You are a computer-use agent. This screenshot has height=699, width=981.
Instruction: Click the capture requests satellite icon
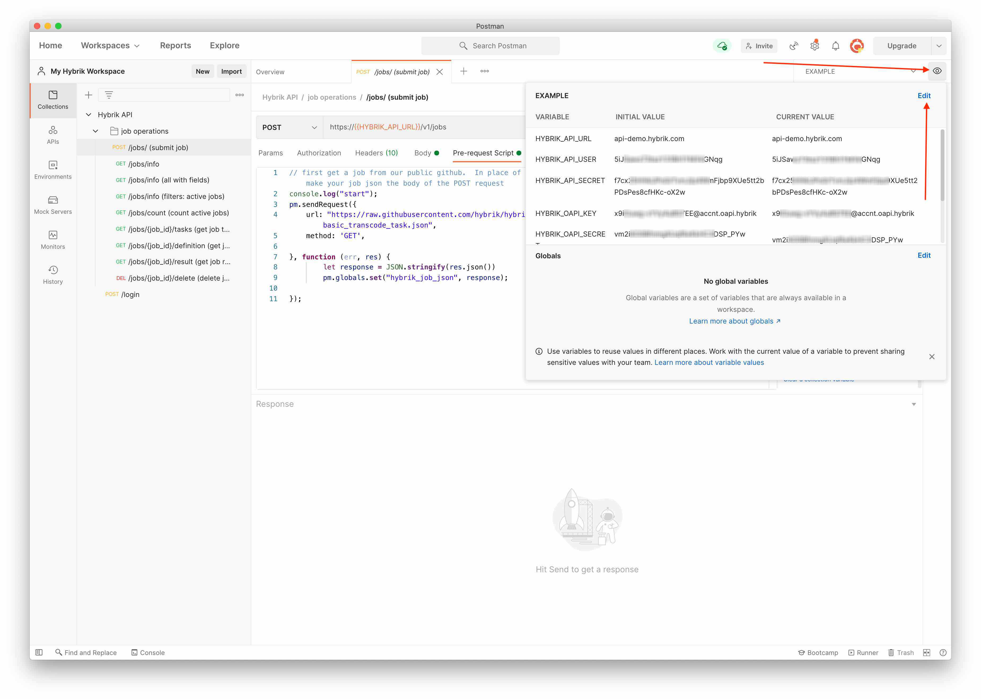pos(794,46)
